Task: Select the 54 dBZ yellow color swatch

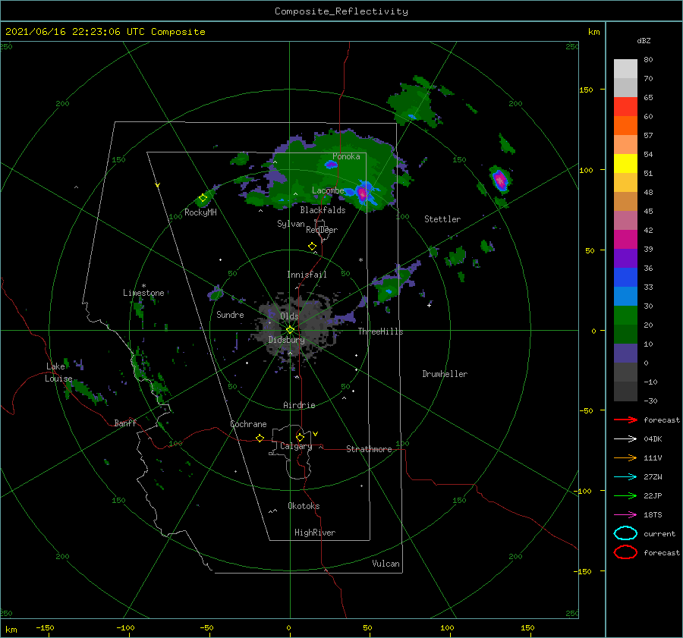Action: (625, 164)
